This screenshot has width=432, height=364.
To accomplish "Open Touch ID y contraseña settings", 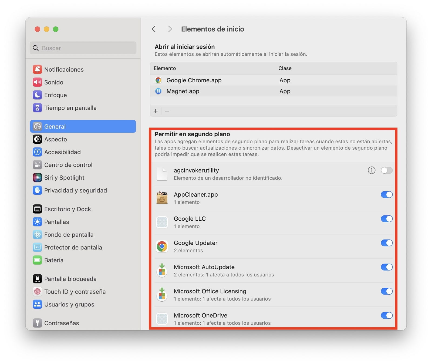I will coord(83,292).
